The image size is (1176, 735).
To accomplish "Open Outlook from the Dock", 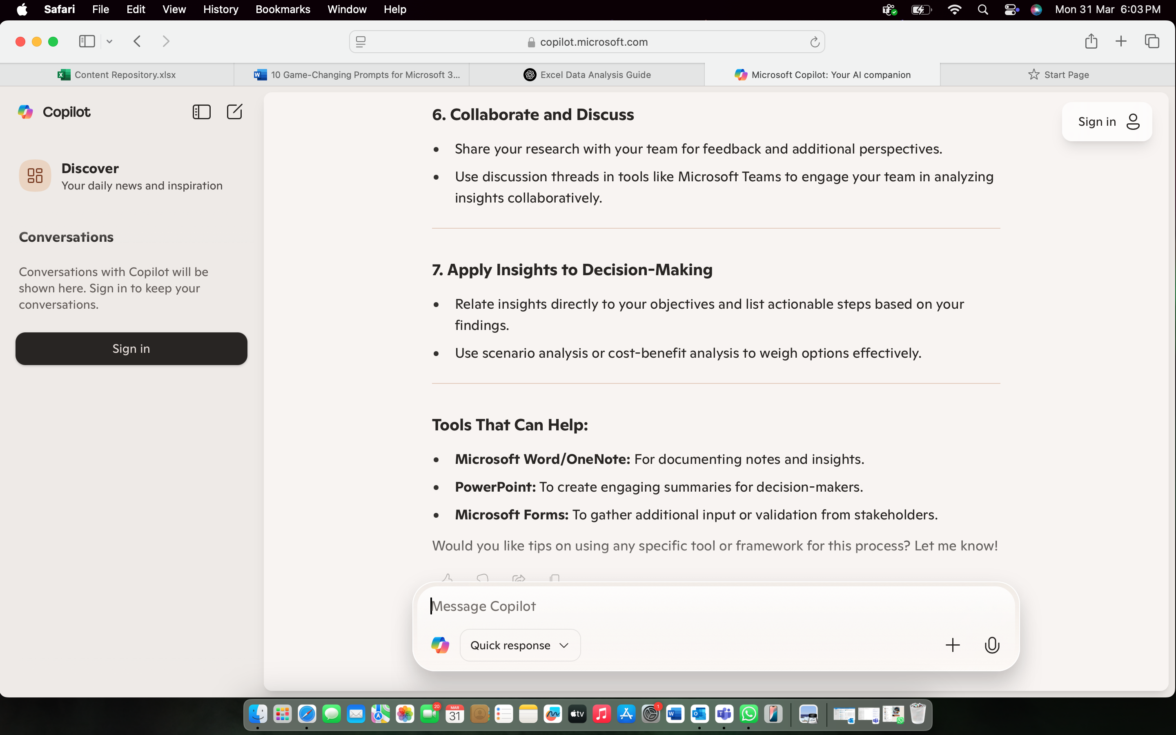I will (699, 714).
